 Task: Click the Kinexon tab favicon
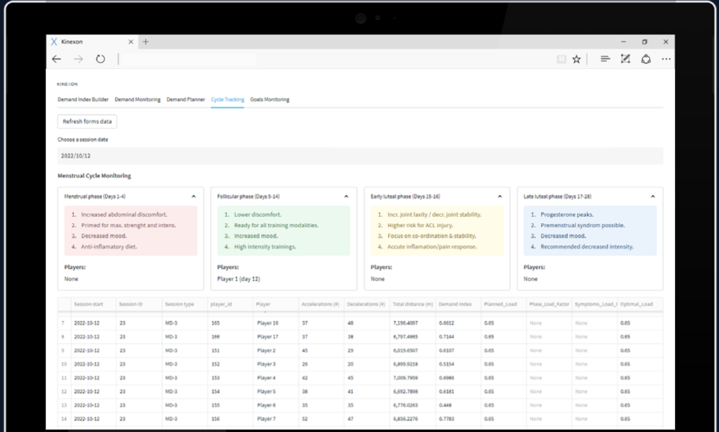pos(54,42)
